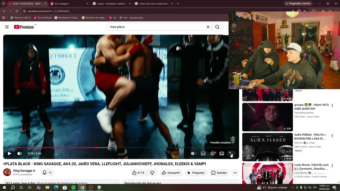340x191 pixels.
Task: Like the video with 8.7 K likes
Action: (138, 173)
